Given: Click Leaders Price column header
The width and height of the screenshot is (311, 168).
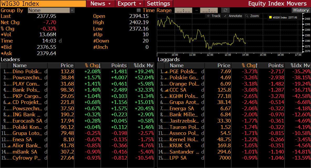Looking at the screenshot, I should tap(61, 65).
